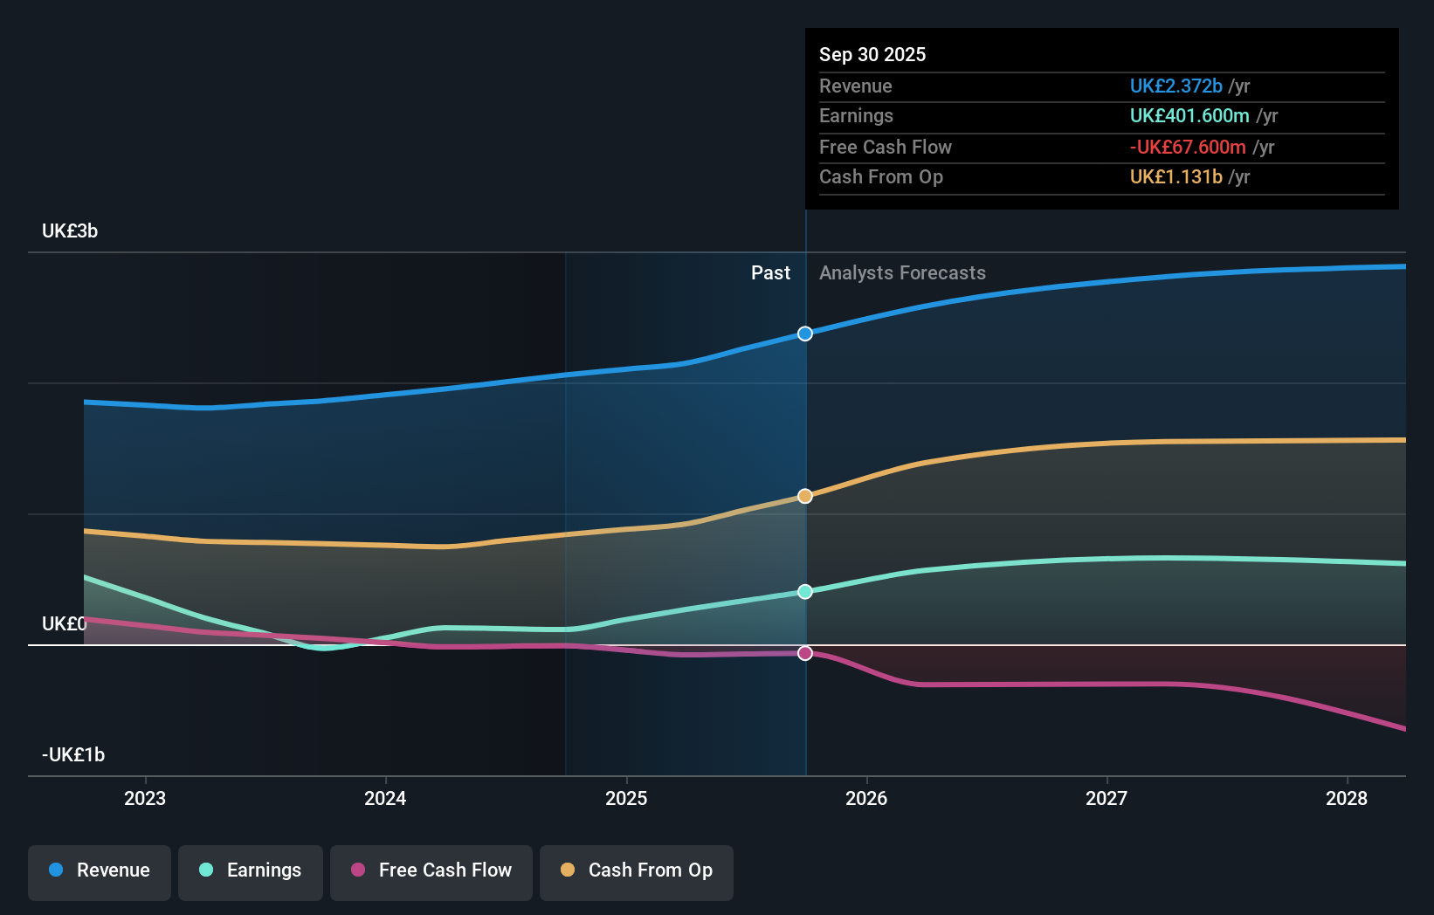The image size is (1434, 915).
Task: Toggle the Free Cash Flow series off
Action: [x=431, y=870]
